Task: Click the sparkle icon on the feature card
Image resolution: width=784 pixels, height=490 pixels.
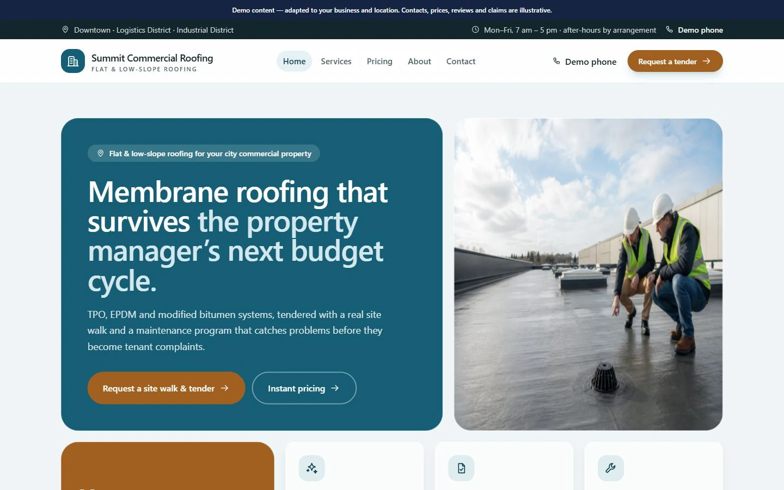Action: pos(312,468)
